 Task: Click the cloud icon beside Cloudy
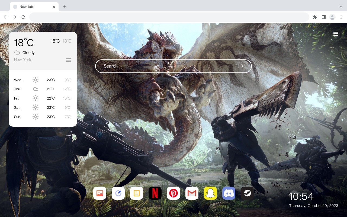point(17,53)
